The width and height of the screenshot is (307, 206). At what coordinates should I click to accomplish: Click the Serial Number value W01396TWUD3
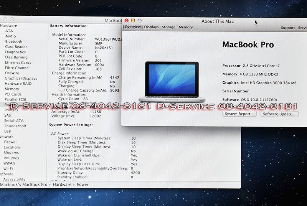108,40
